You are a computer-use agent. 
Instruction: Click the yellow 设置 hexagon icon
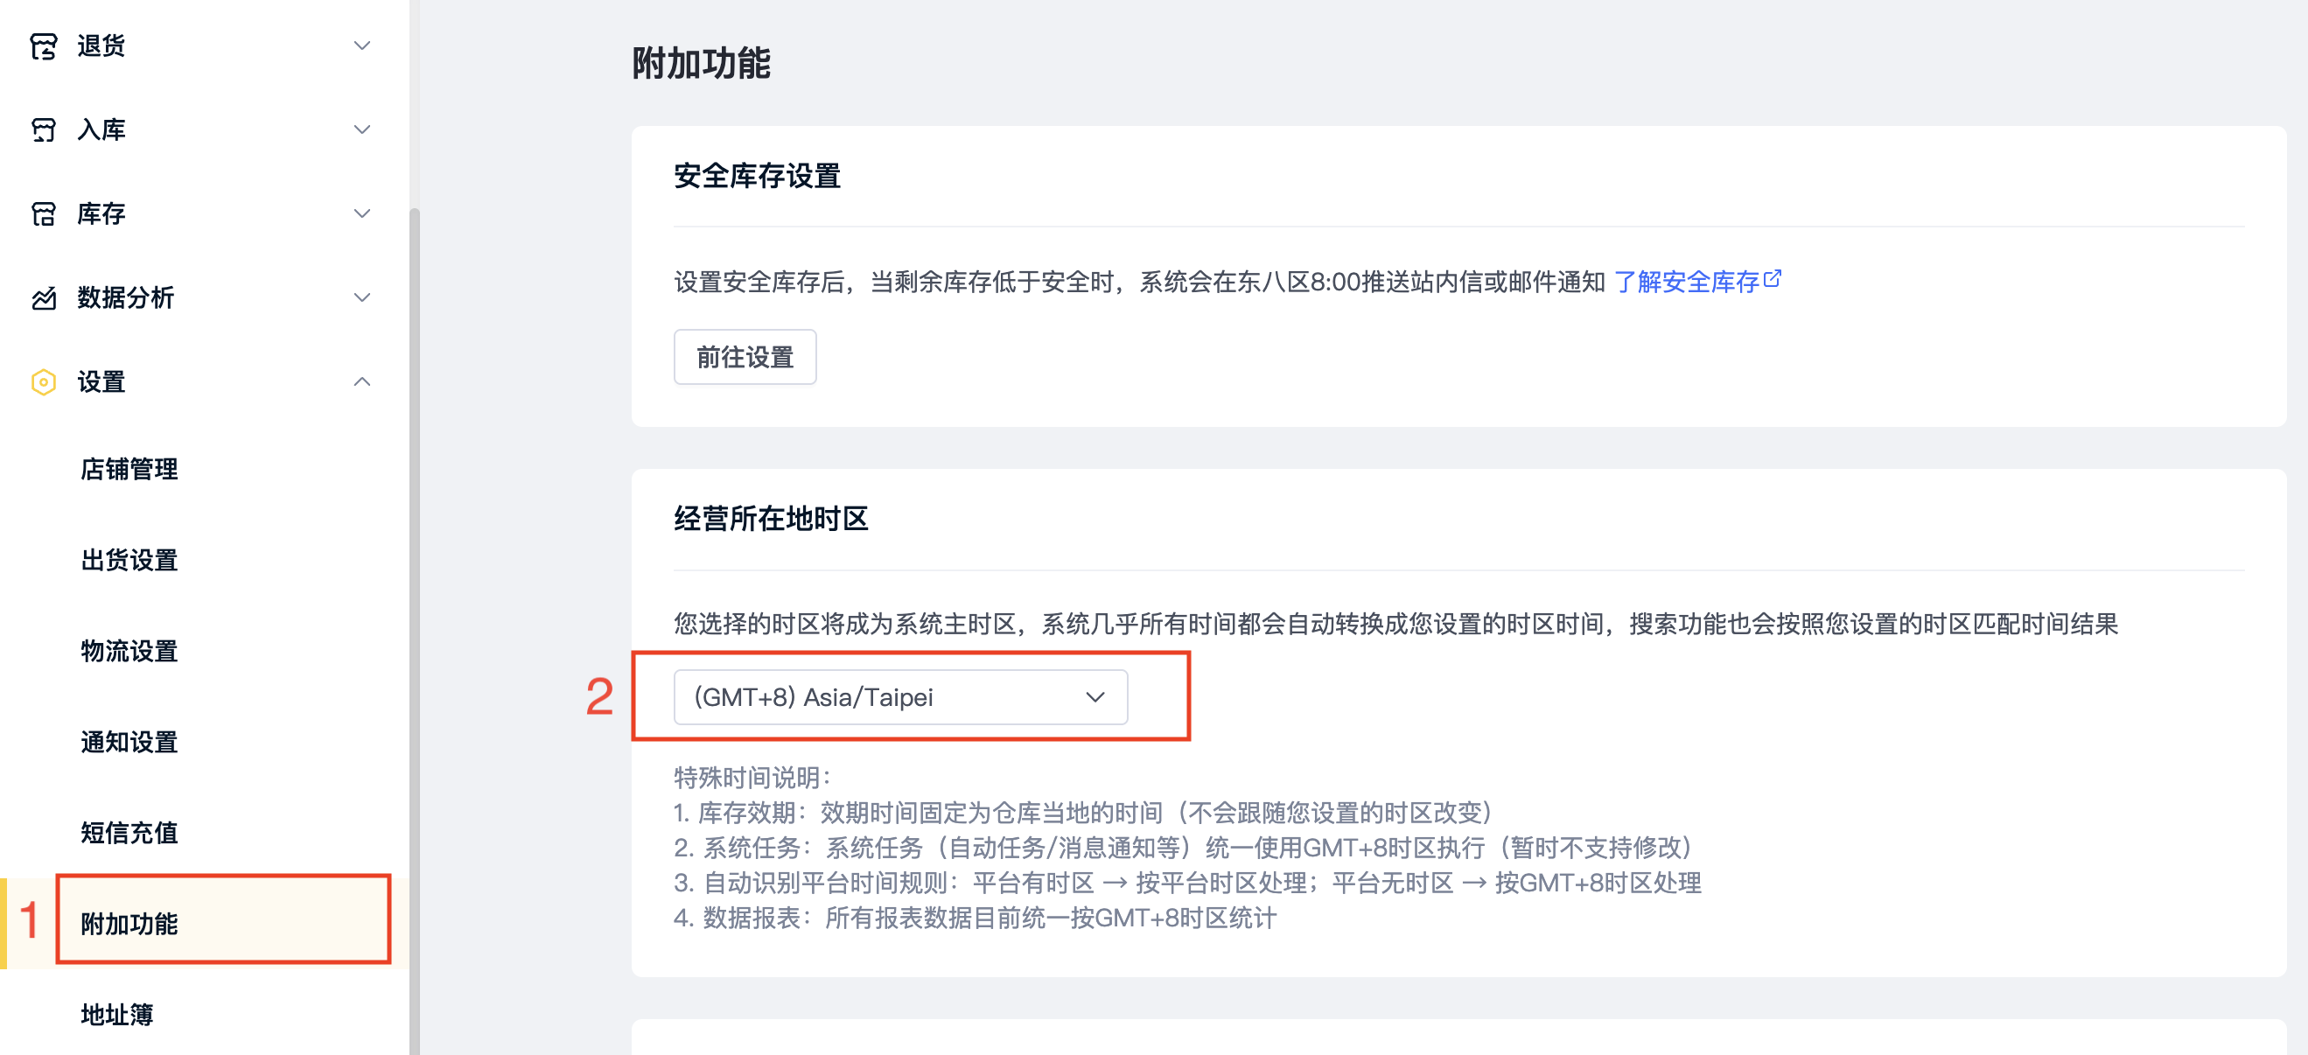coord(43,382)
